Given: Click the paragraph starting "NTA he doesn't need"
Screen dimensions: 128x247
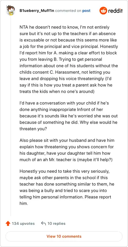Looking at the screenshot, I should [68, 59].
